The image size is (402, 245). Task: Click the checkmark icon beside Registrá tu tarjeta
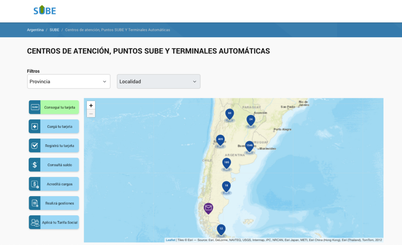[35, 146]
